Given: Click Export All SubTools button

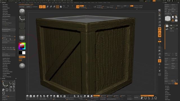Looking at the screenshot, I should (9, 56).
